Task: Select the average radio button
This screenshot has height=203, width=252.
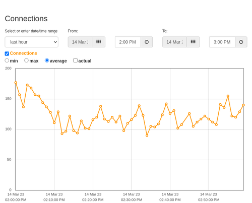Action: pyautogui.click(x=47, y=60)
